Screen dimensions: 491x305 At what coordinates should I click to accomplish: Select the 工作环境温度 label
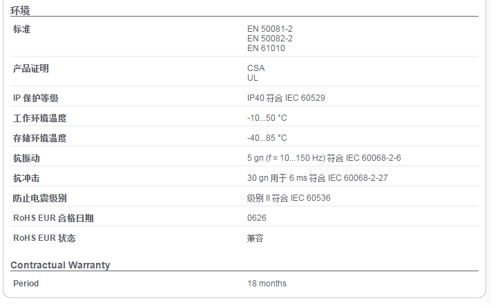pos(40,118)
